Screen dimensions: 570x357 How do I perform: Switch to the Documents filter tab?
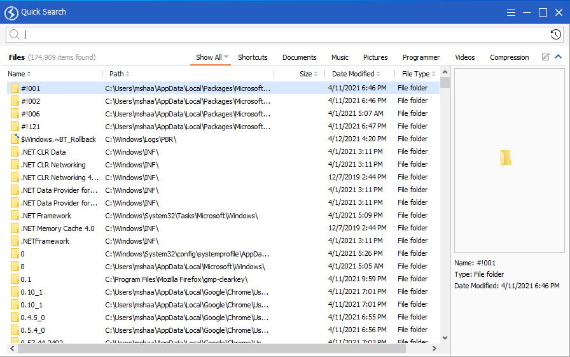tap(299, 57)
